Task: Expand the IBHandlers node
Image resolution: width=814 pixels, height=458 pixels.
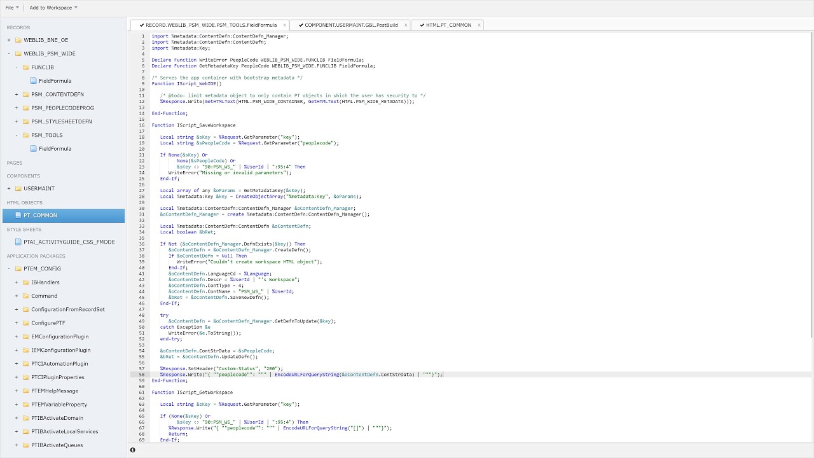Action: pos(17,282)
